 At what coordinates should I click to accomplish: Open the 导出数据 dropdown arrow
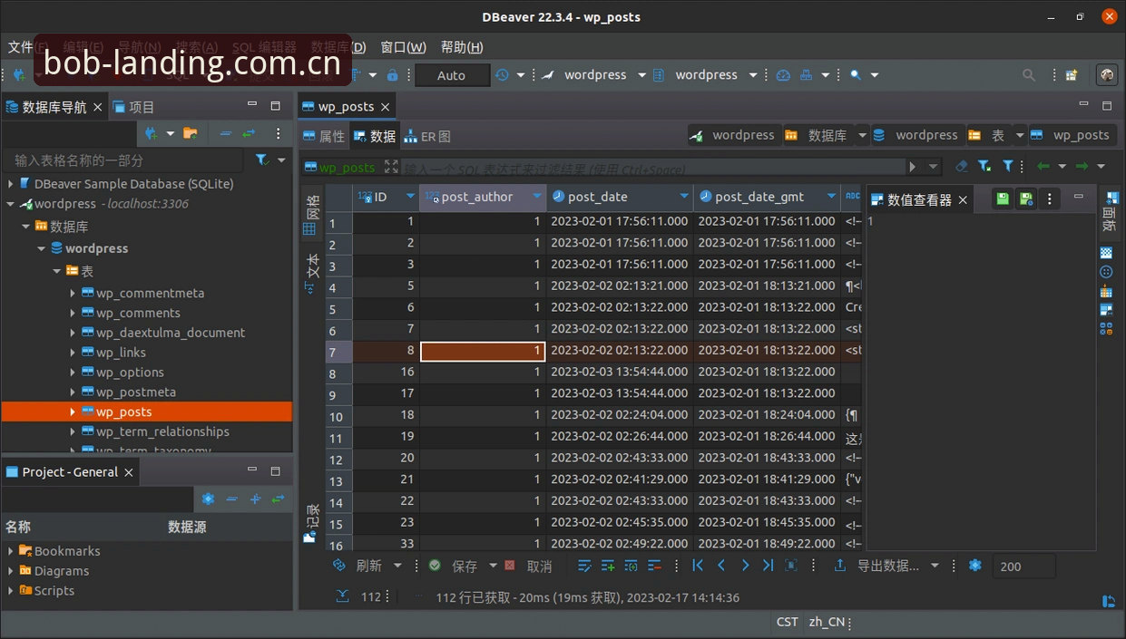(x=935, y=566)
